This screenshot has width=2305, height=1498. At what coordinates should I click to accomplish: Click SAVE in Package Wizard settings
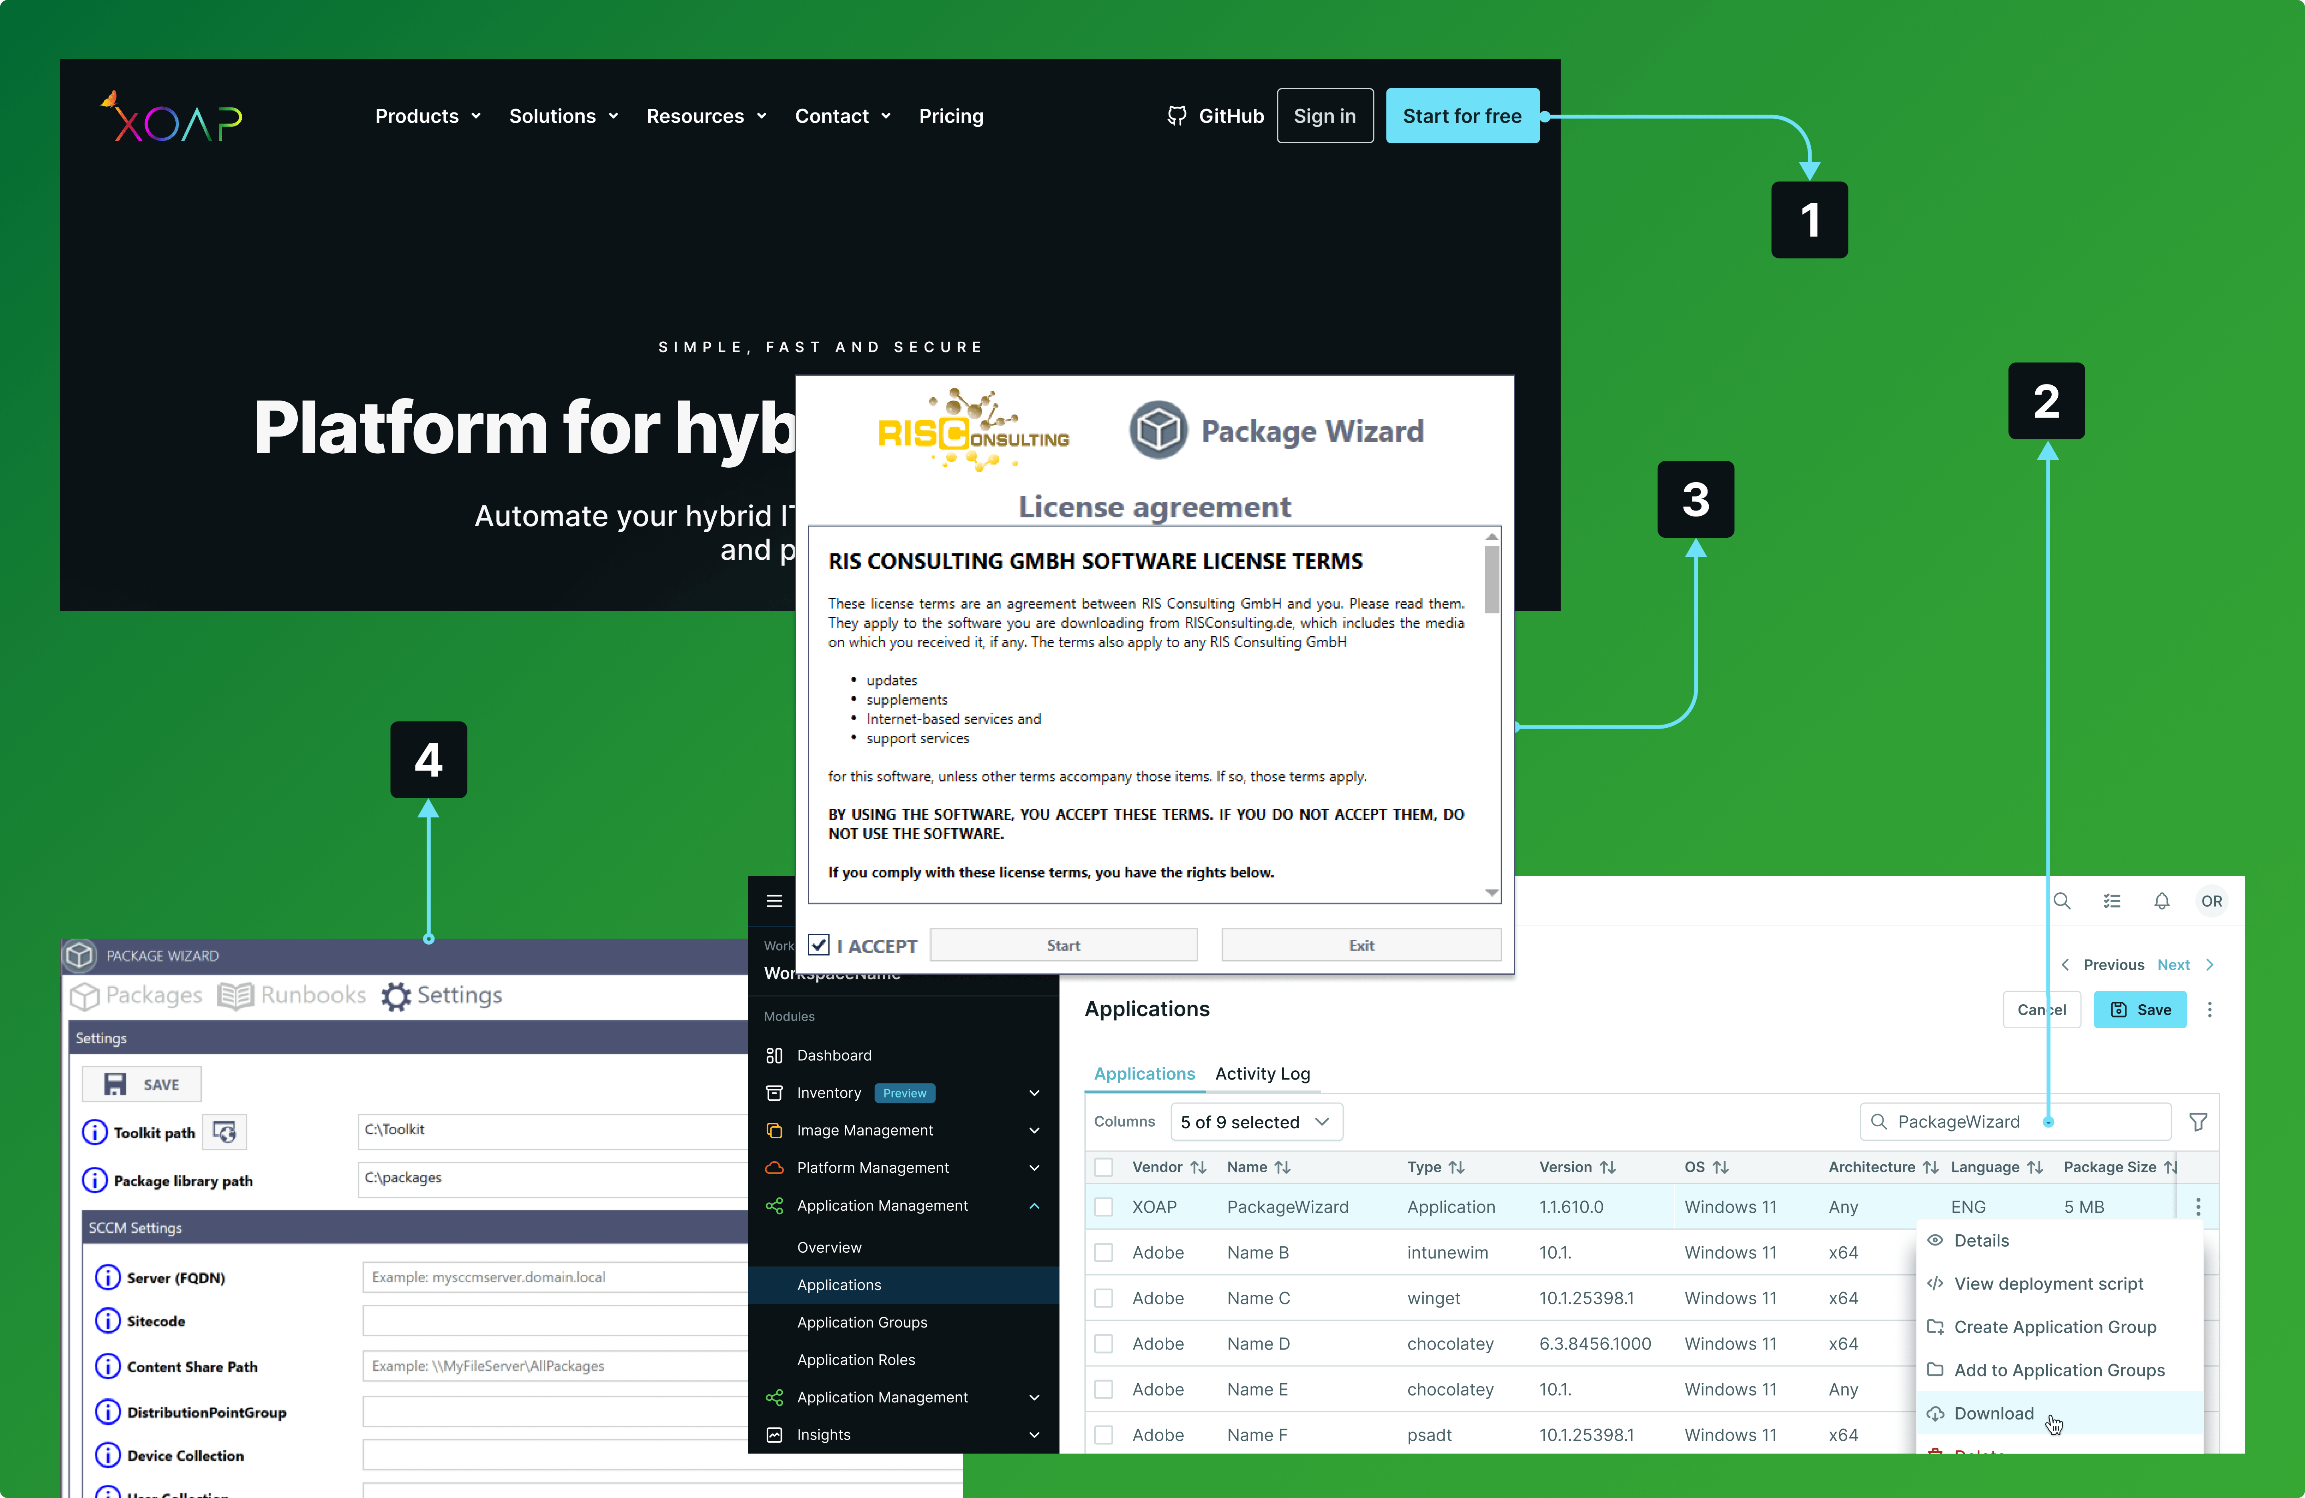[141, 1085]
